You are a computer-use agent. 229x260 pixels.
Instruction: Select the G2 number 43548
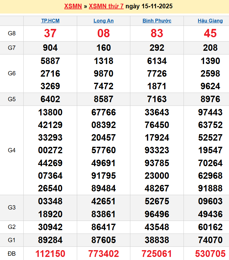click(157, 227)
